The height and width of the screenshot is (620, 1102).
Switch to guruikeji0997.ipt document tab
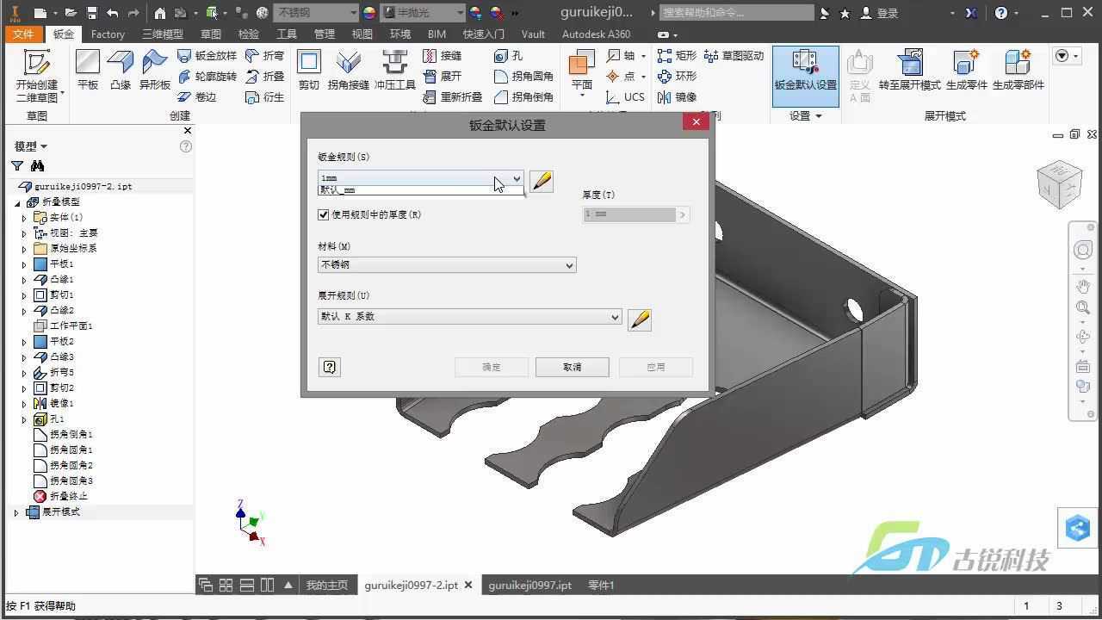point(529,586)
